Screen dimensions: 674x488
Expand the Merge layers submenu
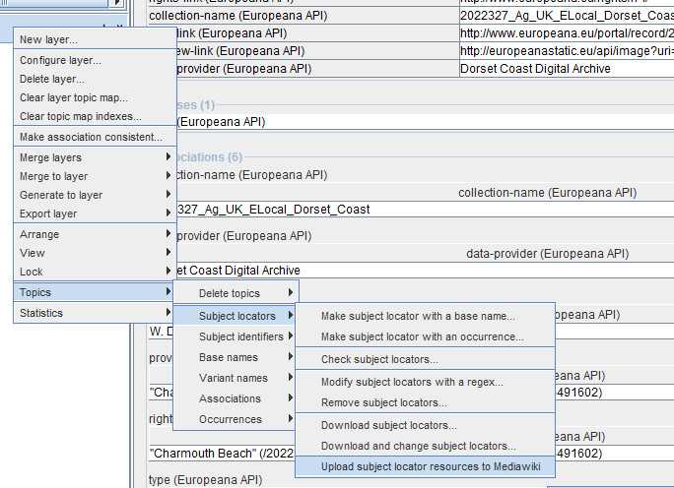95,157
